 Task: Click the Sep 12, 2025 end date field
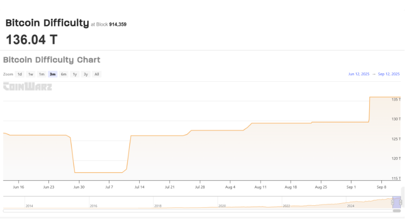(x=389, y=74)
